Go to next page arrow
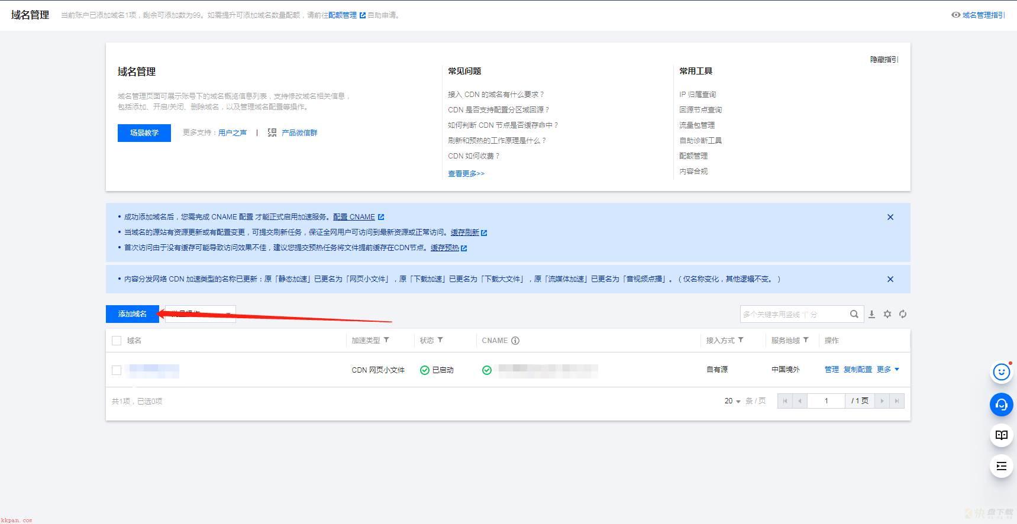 click(x=882, y=401)
